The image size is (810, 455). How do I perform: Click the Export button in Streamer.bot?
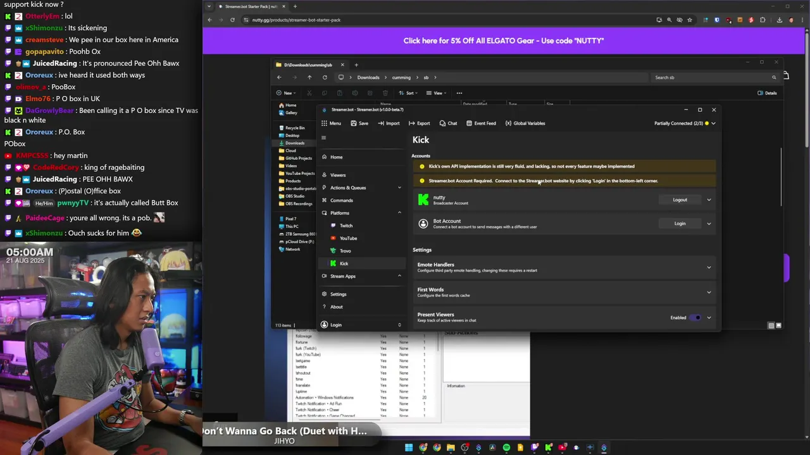pyautogui.click(x=420, y=123)
